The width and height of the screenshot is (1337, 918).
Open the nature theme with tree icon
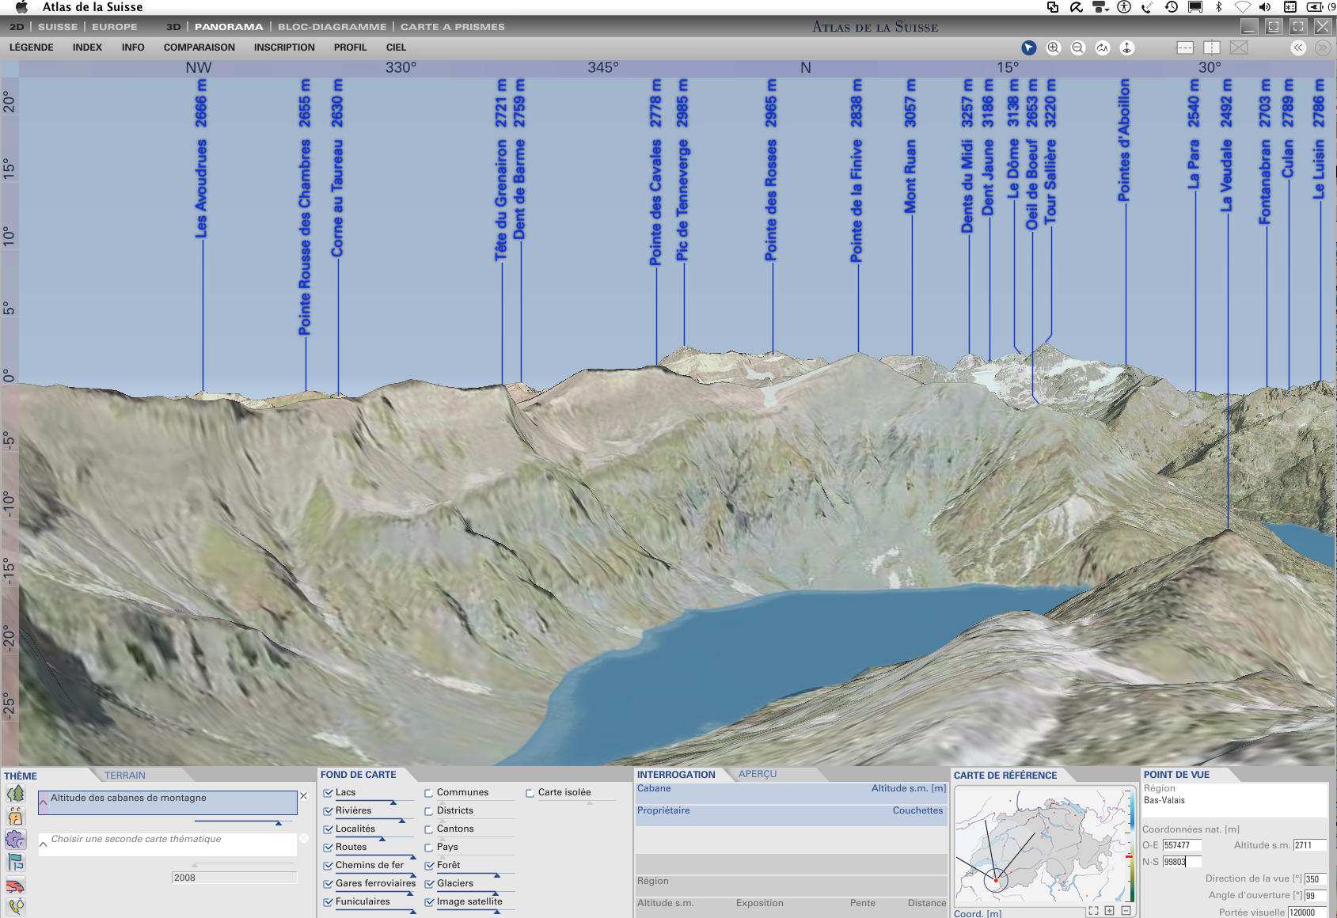point(15,794)
